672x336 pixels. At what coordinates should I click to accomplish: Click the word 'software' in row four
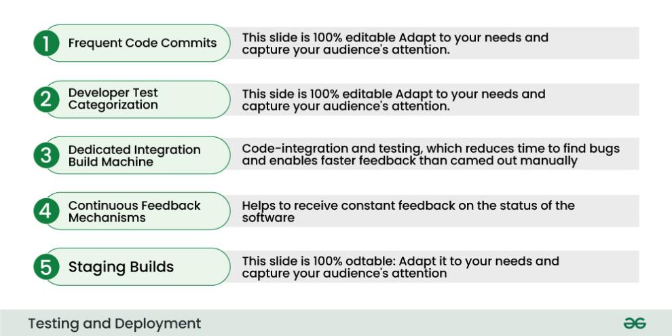[268, 217]
